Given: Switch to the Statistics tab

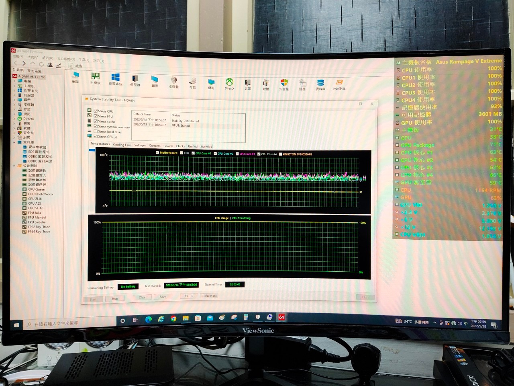Looking at the screenshot, I should click(206, 146).
